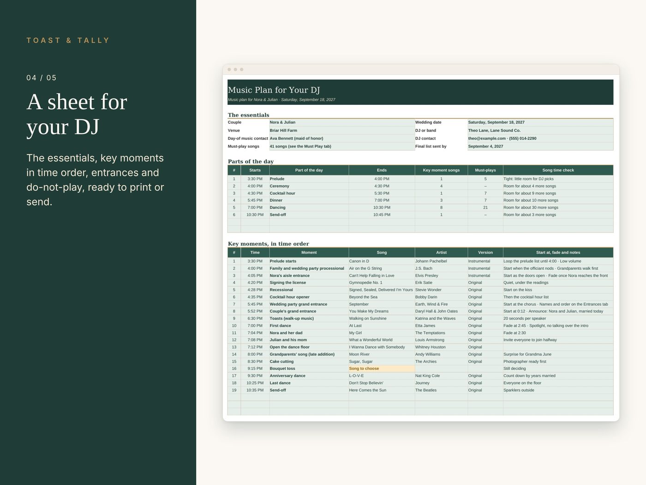This screenshot has width=646, height=485.
Task: Click the "Bouquet toss" moment cell
Action: click(x=309, y=369)
